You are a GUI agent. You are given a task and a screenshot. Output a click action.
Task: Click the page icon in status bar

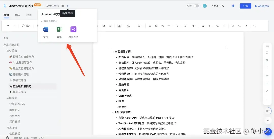[x=8, y=137]
